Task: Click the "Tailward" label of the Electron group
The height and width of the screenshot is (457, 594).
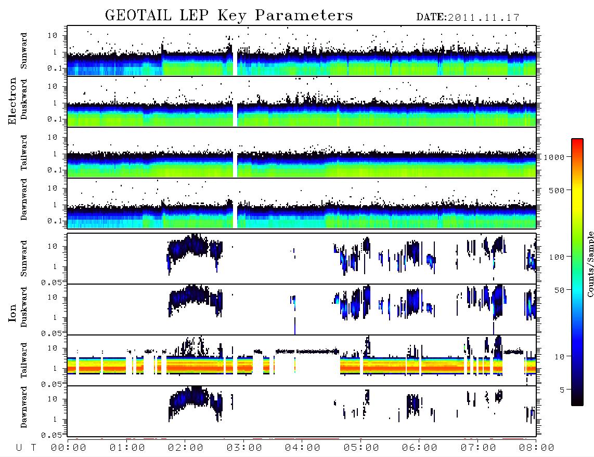Action: coord(24,153)
